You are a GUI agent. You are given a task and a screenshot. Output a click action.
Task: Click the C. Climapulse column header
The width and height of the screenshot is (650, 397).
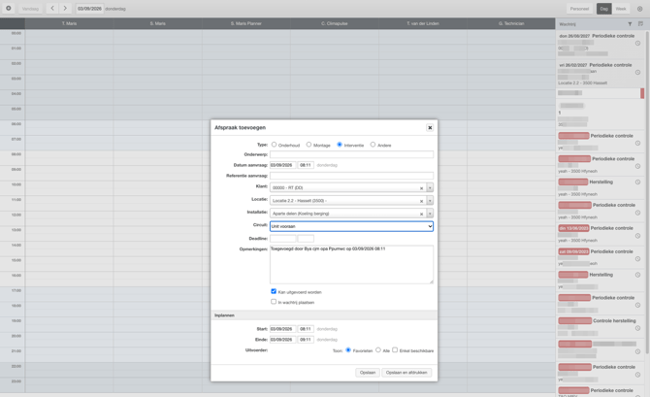click(x=335, y=23)
